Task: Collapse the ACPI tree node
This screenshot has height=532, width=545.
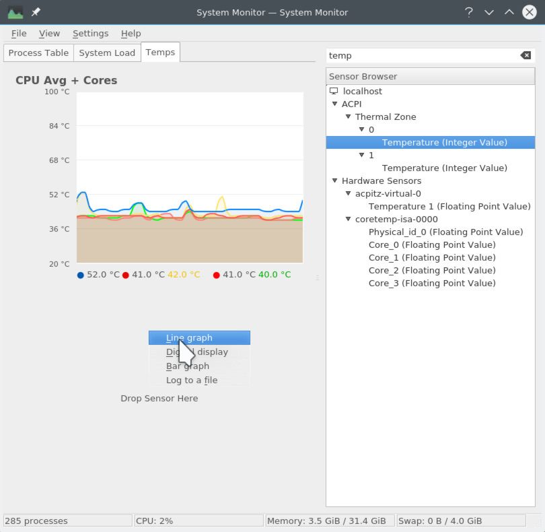Action: [334, 104]
